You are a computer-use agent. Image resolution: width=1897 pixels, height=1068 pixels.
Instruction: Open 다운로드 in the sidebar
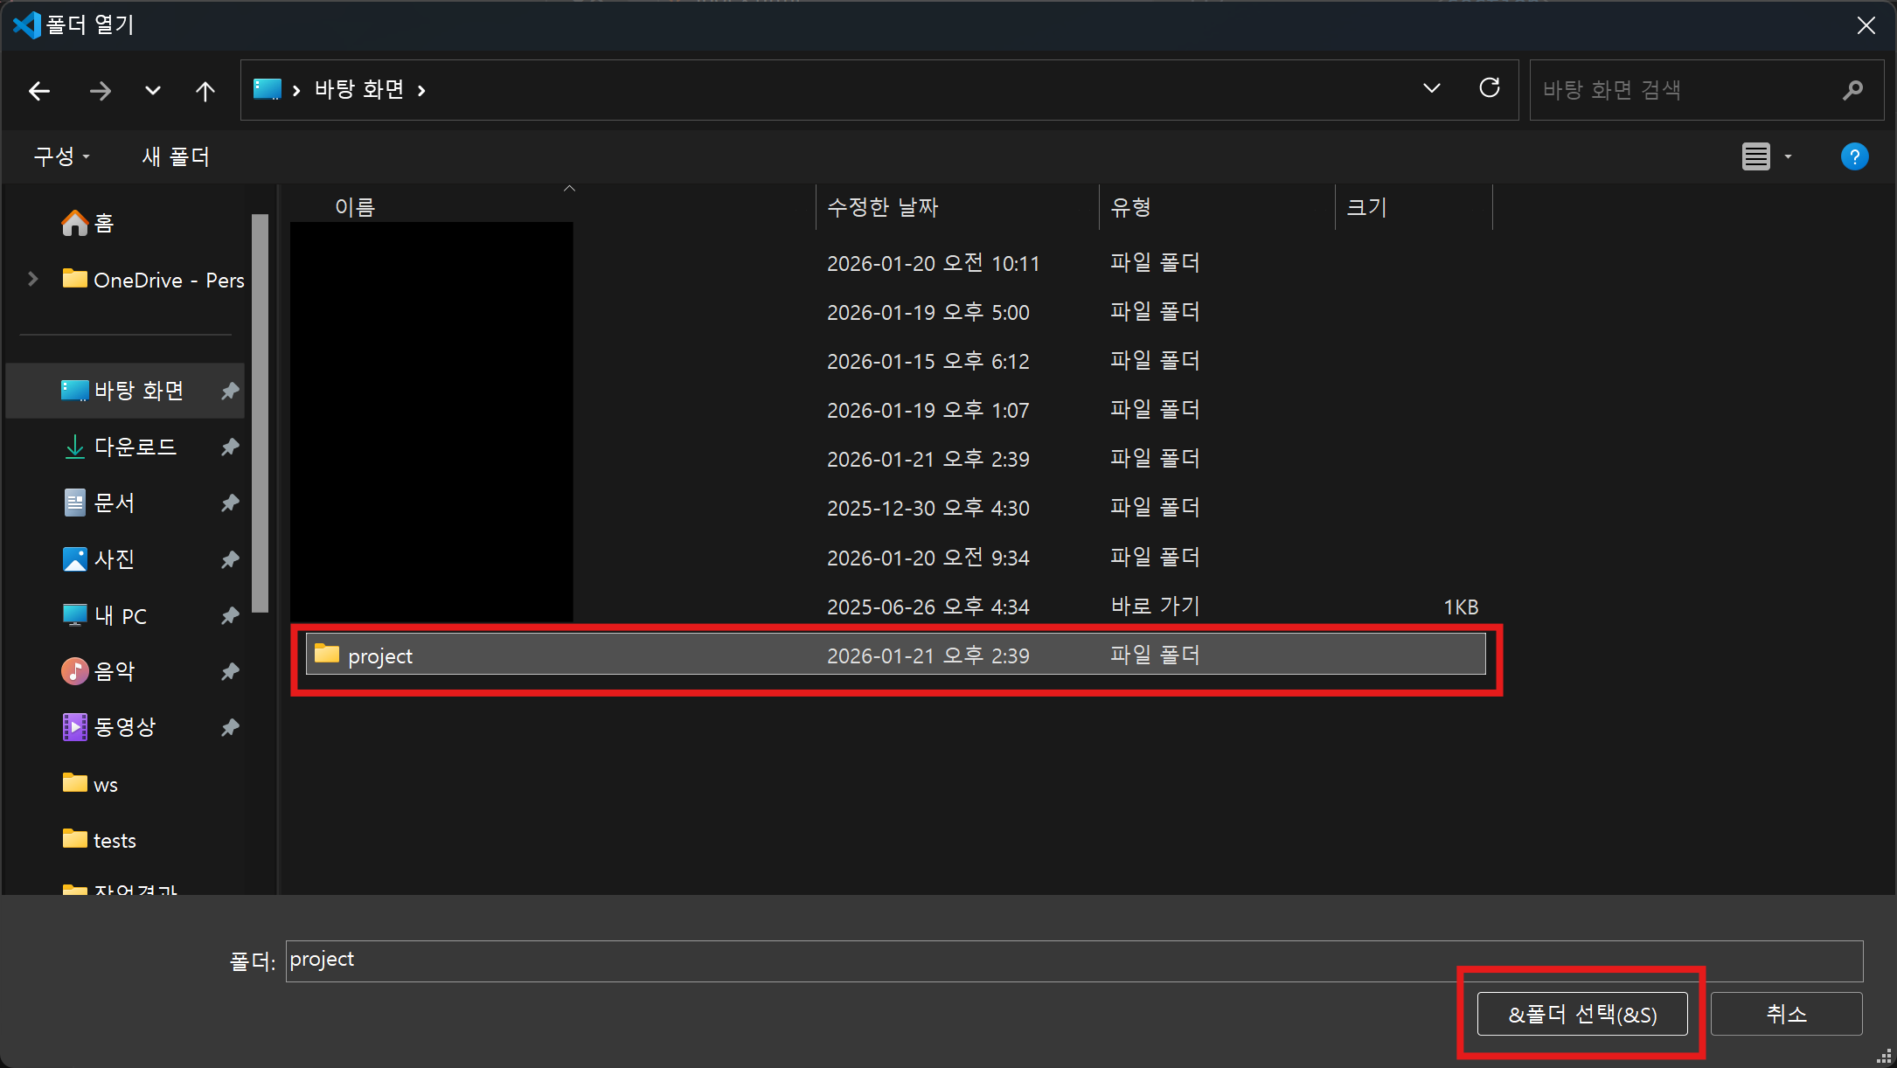(x=135, y=447)
